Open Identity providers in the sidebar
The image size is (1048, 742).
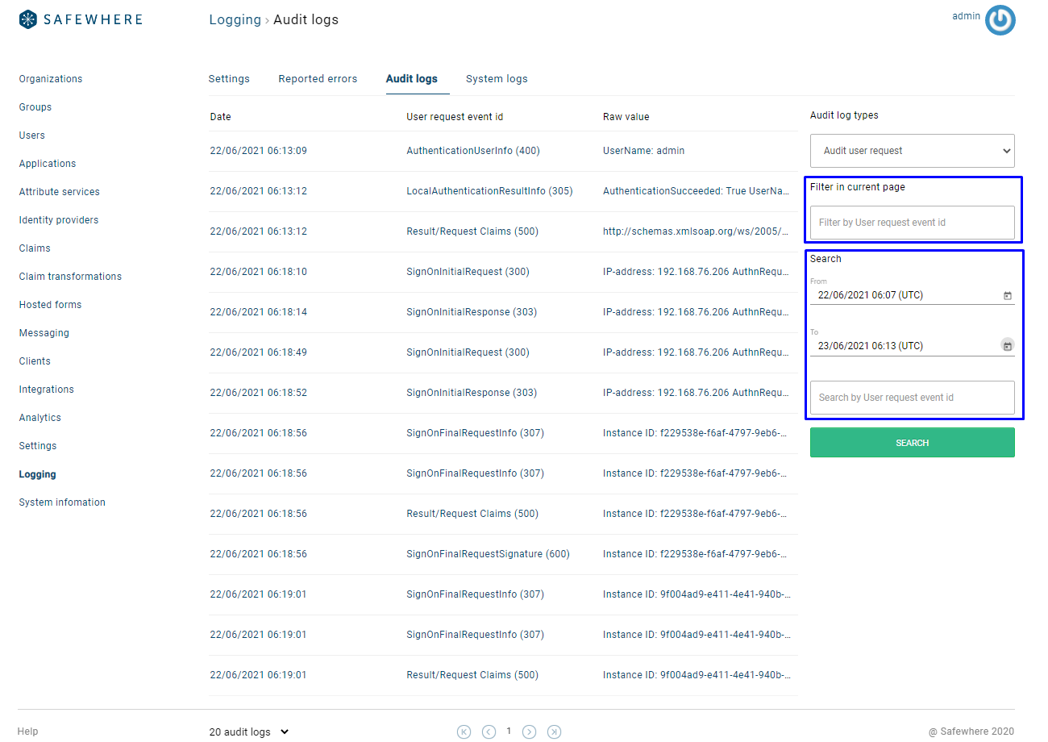(x=59, y=220)
